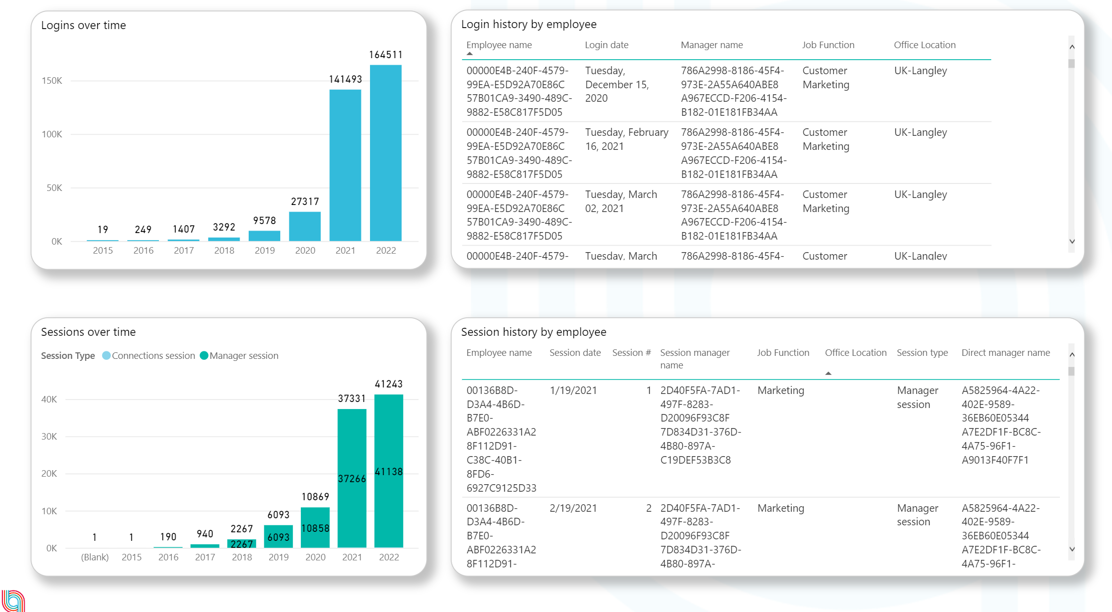Viewport: 1112px width, 612px height.
Task: Click the 2021 Manager session bar 37266
Action: coord(352,479)
